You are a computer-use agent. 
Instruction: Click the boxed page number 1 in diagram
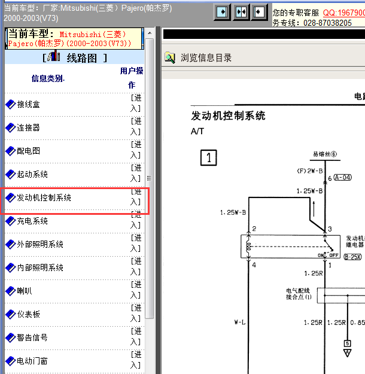click(x=208, y=157)
